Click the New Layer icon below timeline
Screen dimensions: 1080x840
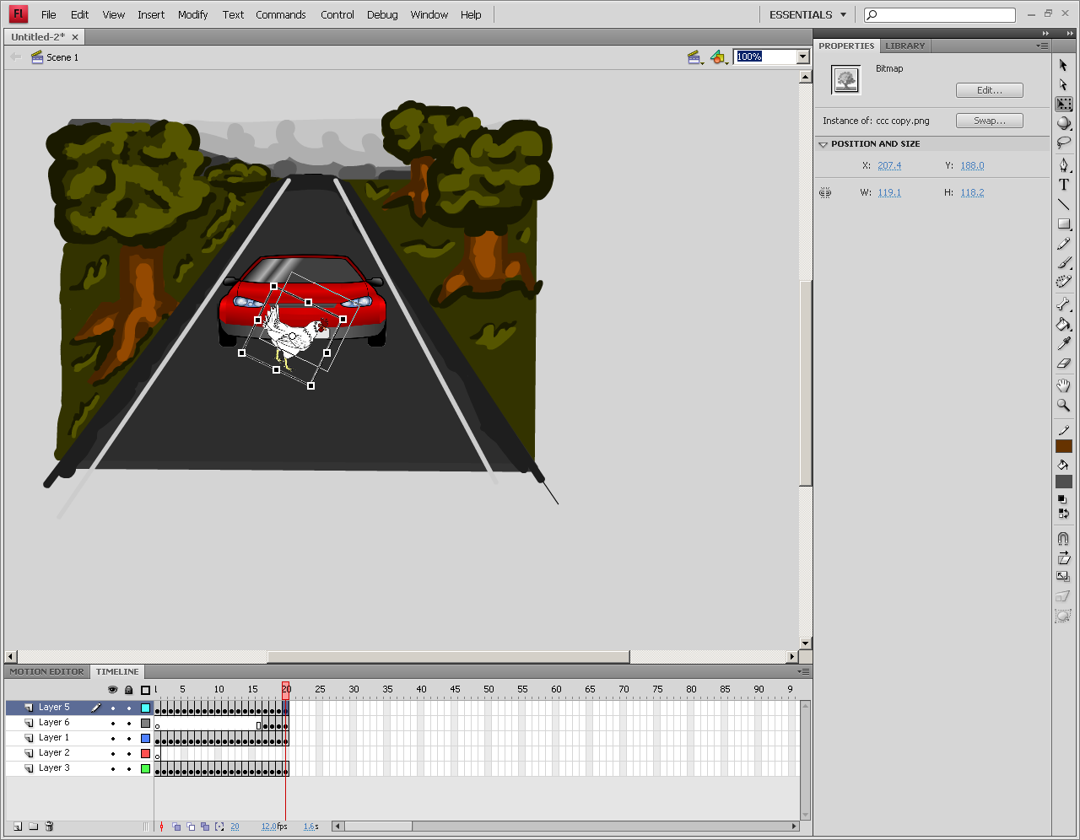[18, 827]
